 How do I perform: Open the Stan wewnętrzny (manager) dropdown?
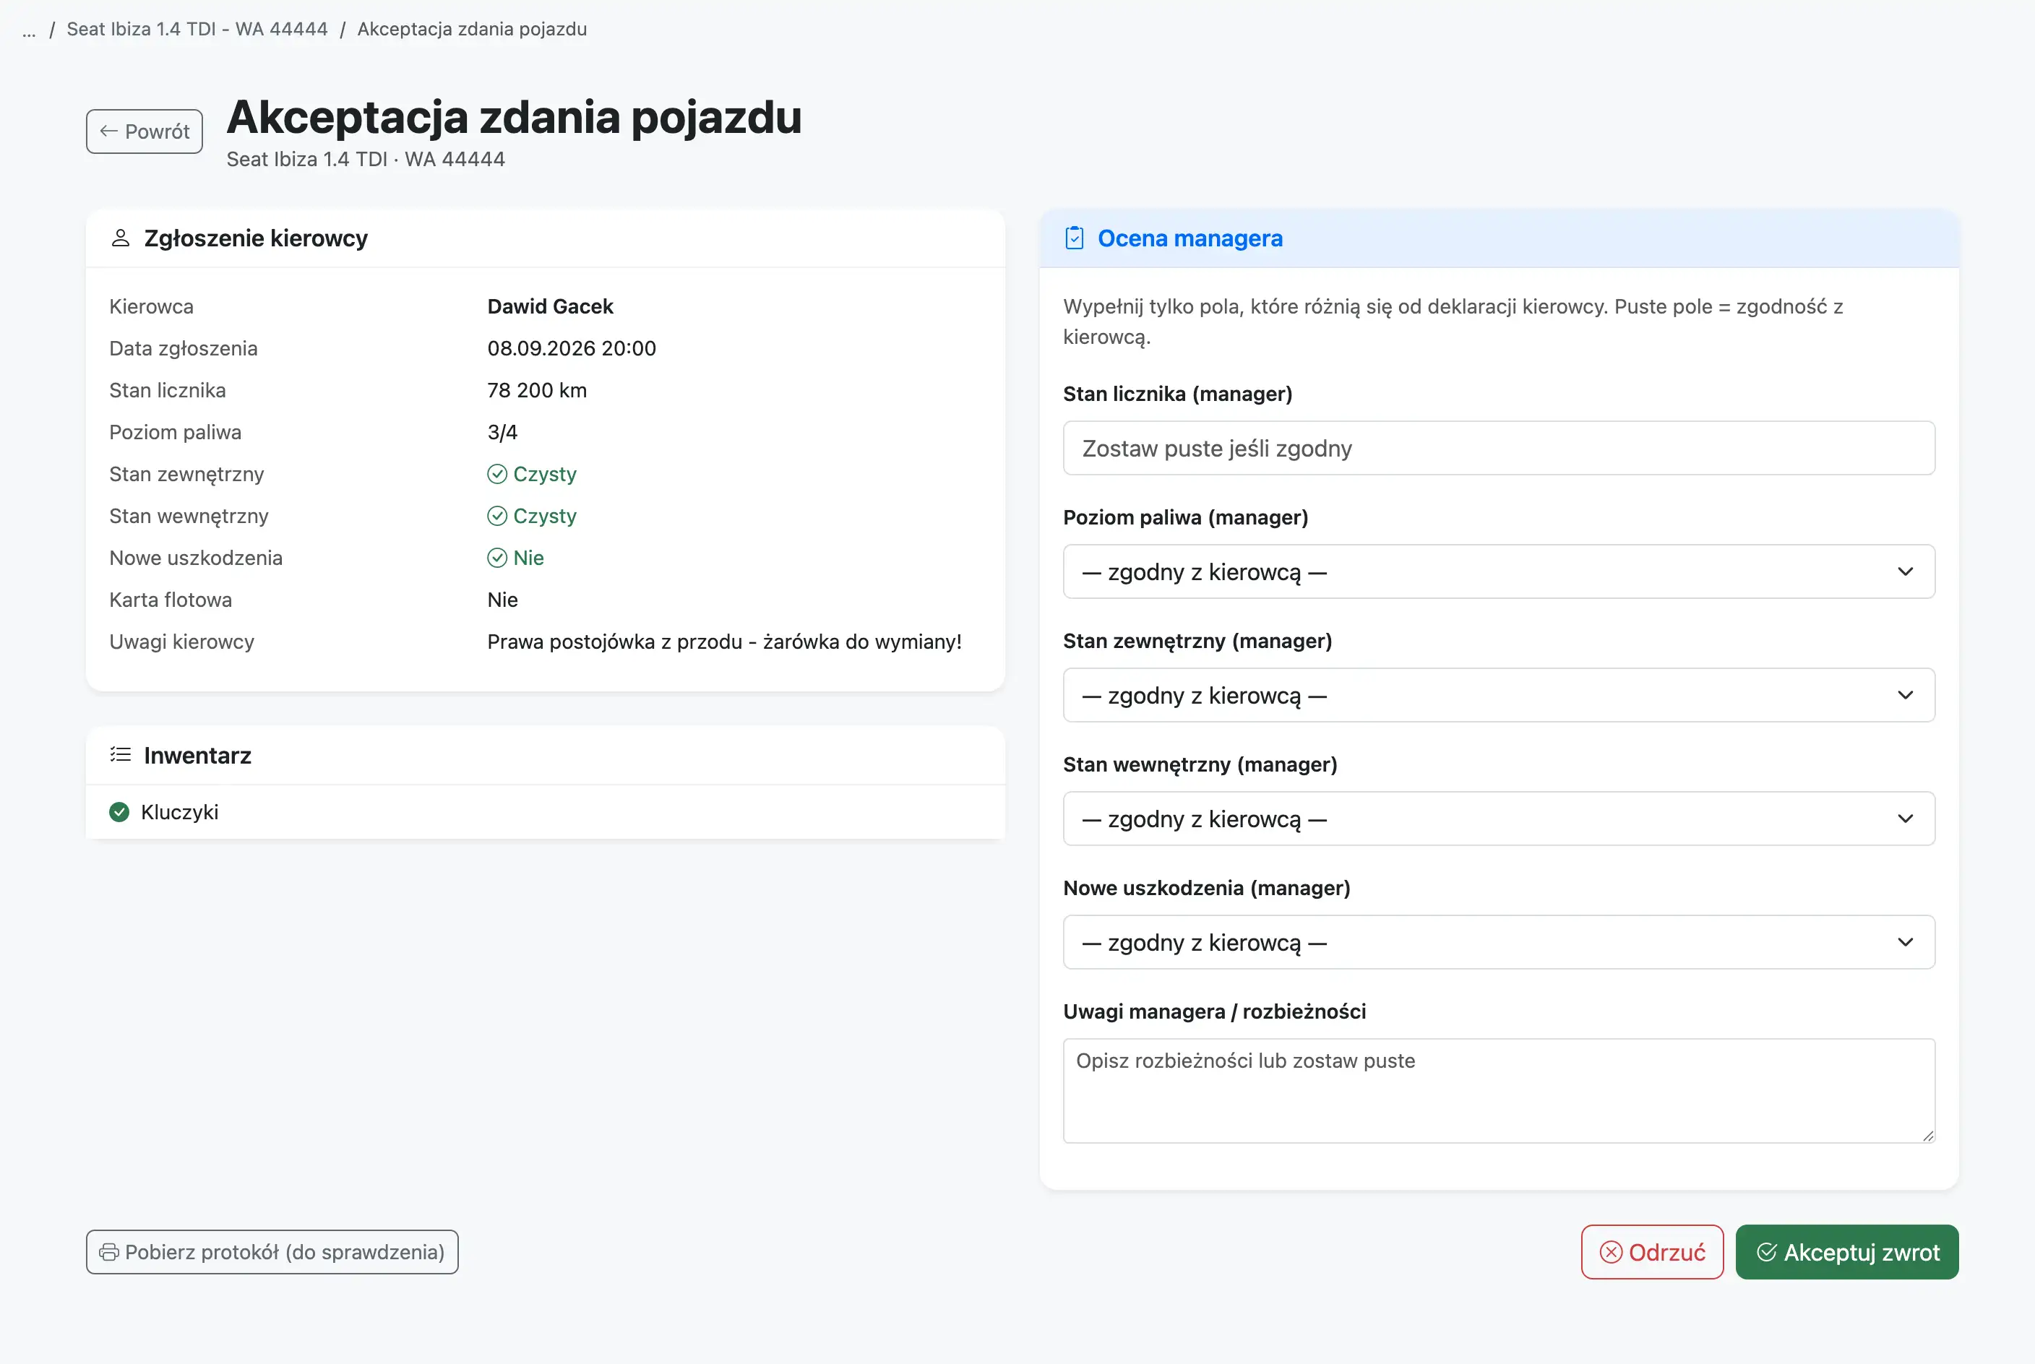tap(1498, 819)
